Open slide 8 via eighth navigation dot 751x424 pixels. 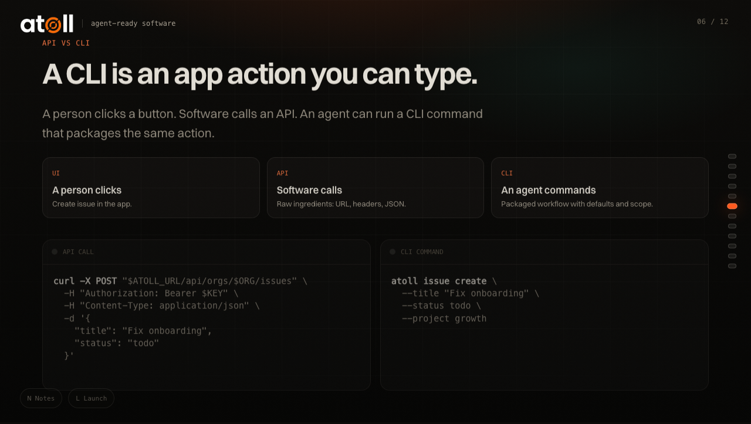(x=732, y=226)
